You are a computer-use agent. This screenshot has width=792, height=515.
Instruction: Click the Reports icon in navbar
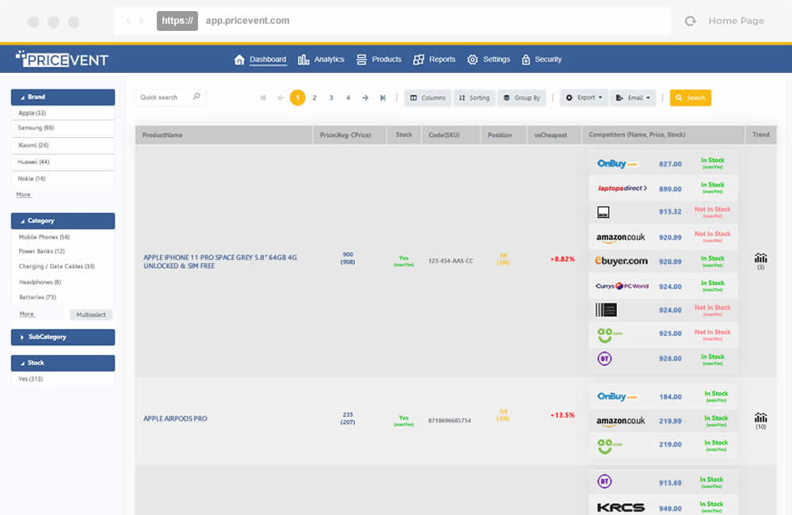point(419,59)
